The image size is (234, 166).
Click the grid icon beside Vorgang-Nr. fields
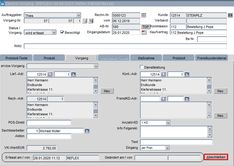coord(85,21)
